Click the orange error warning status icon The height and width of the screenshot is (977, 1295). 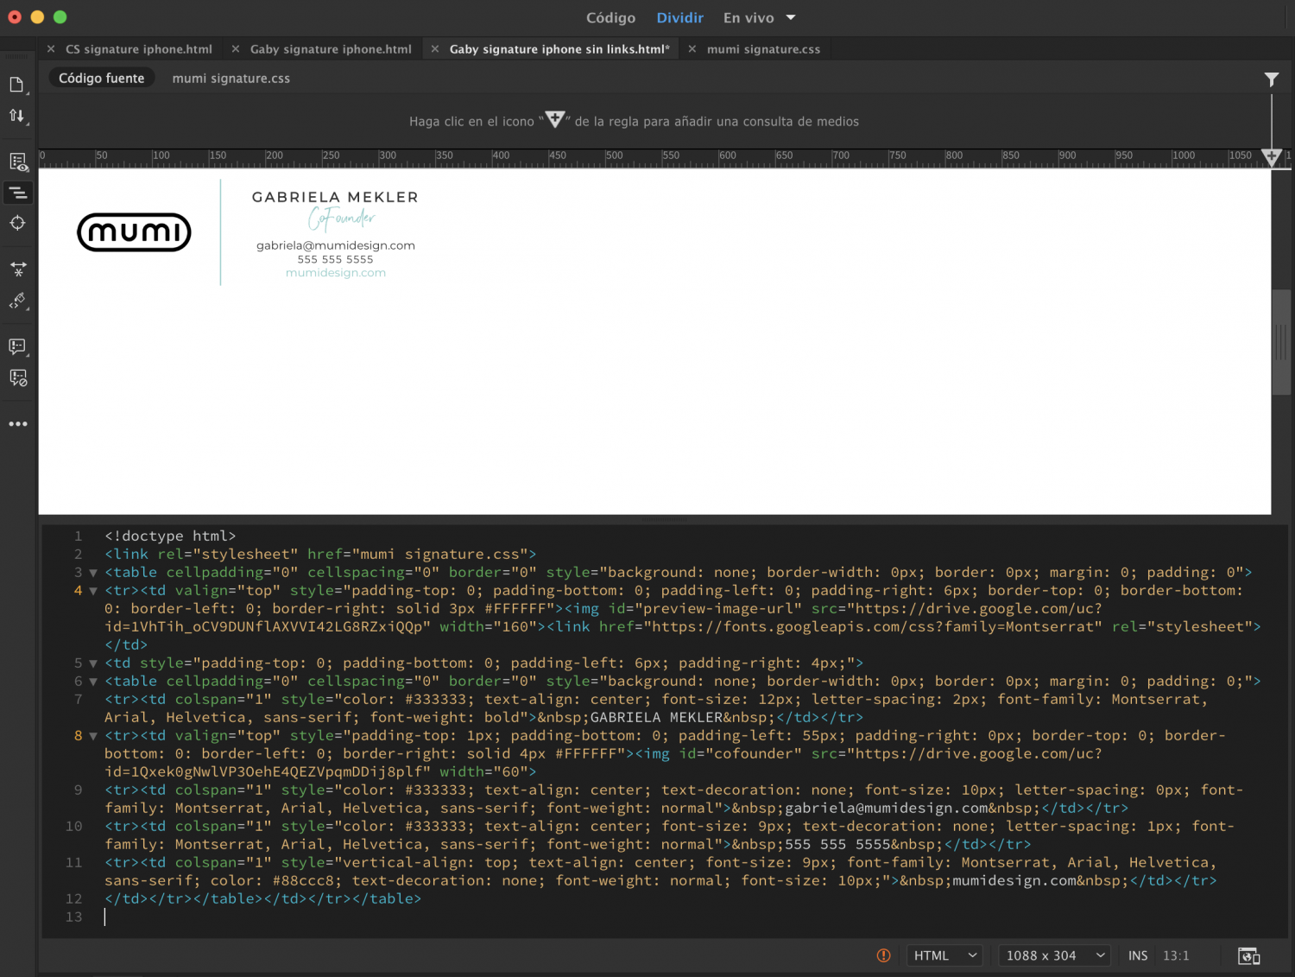point(883,955)
